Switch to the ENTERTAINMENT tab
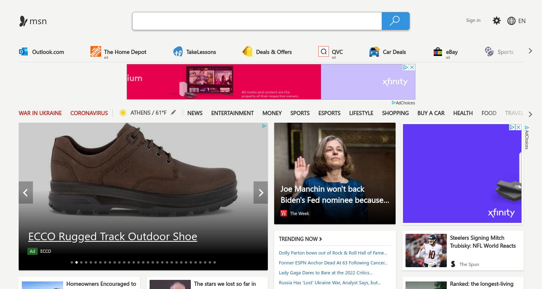The width and height of the screenshot is (542, 289). pos(233,113)
